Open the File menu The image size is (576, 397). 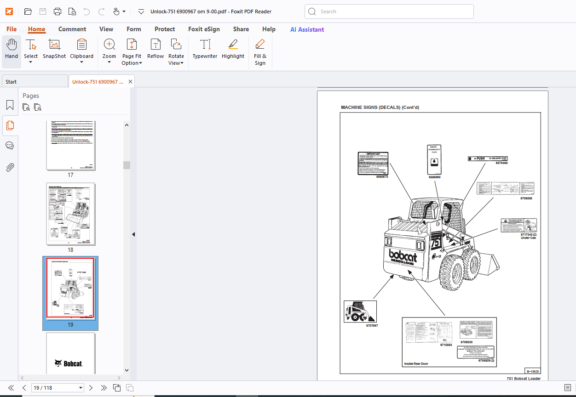click(12, 29)
